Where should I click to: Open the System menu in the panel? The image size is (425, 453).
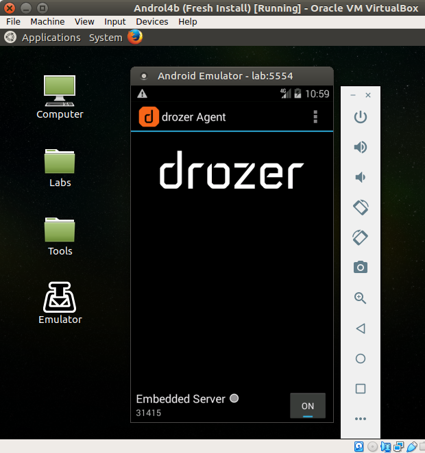click(x=106, y=38)
